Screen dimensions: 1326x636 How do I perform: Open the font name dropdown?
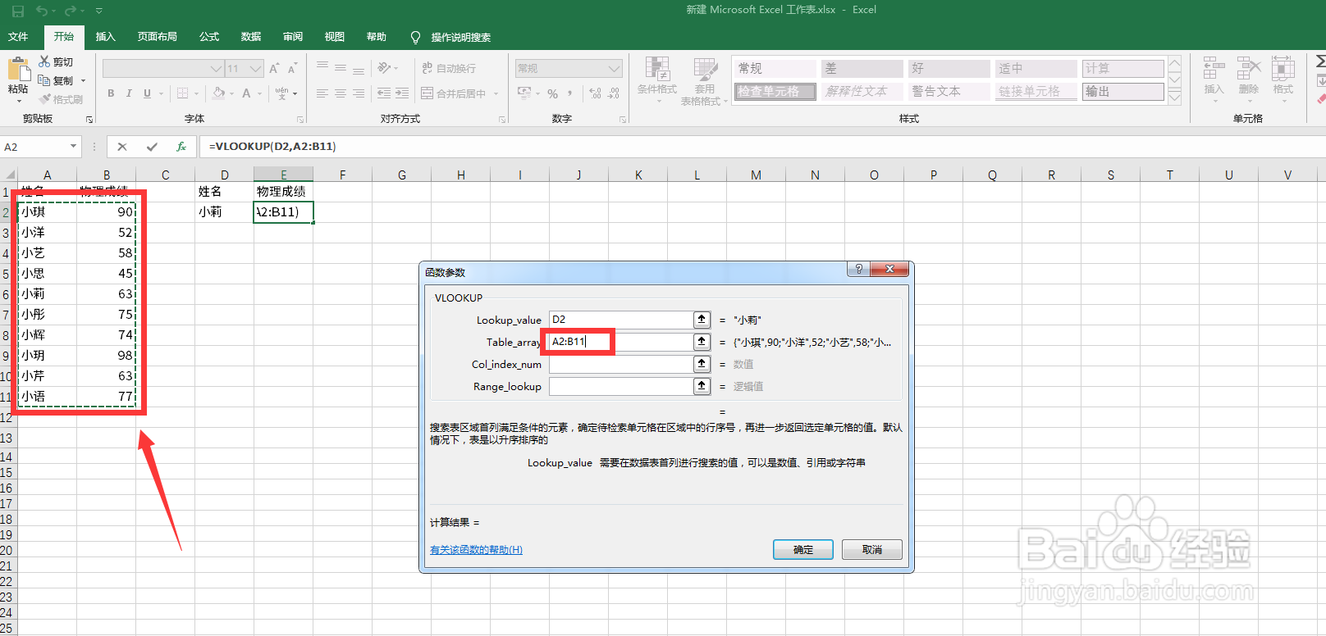click(217, 68)
